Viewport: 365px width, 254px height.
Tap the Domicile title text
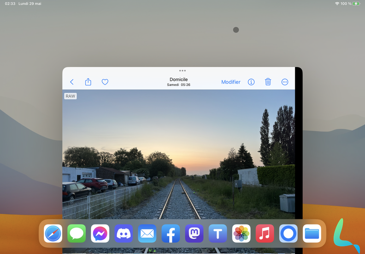178,79
